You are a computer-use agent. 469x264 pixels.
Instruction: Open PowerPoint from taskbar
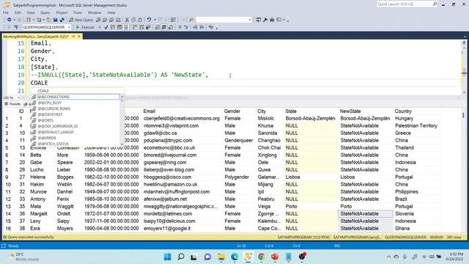point(275,257)
